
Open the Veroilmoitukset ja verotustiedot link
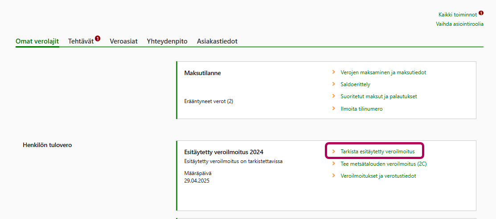378,176
